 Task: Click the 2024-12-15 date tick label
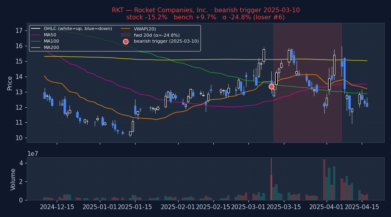tap(57, 207)
